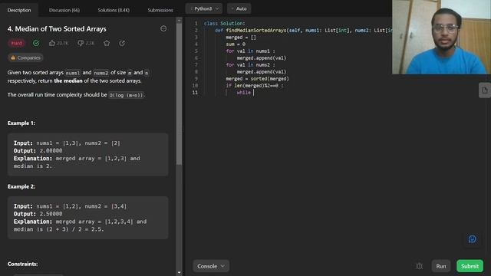Open the Auto settings dropdown
Image resolution: width=491 pixels, height=276 pixels.
tap(239, 8)
